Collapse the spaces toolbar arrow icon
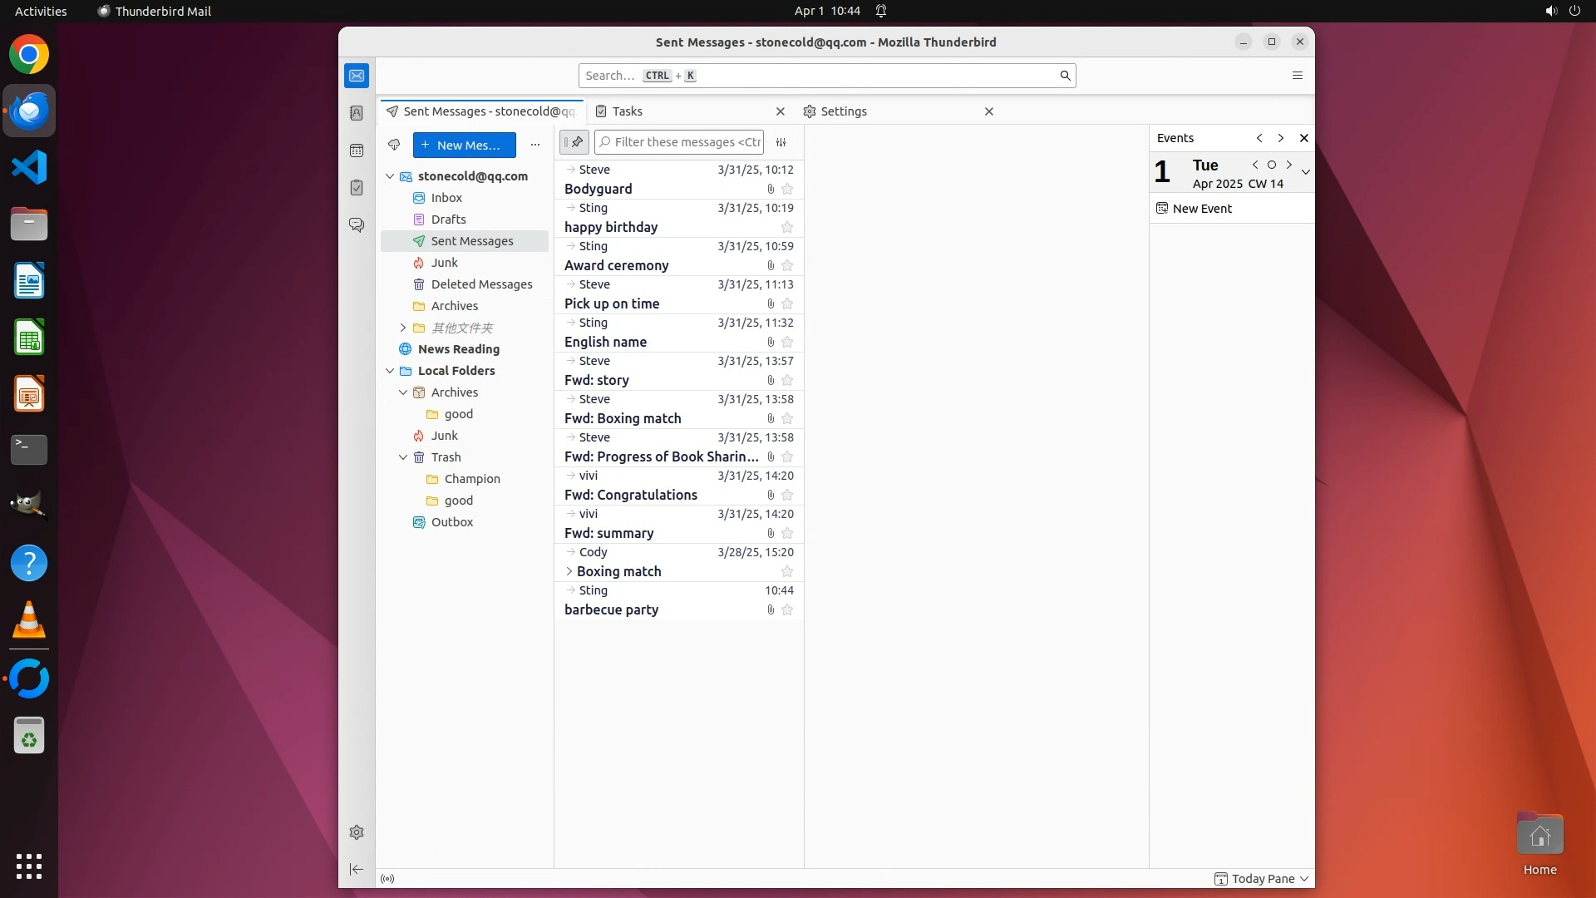 [x=357, y=869]
